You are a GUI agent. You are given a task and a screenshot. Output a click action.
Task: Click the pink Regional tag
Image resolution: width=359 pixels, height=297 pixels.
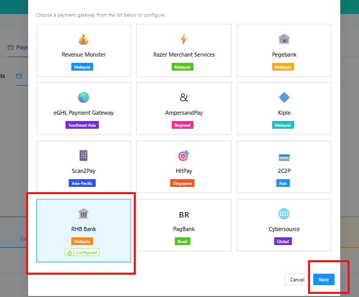[183, 125]
